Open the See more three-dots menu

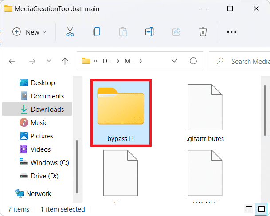[231, 32]
